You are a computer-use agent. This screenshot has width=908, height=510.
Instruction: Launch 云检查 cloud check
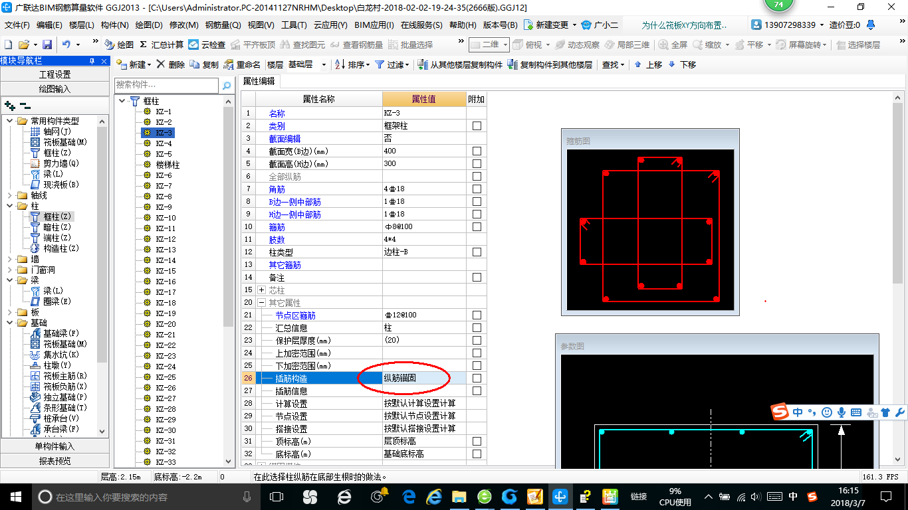pos(207,44)
